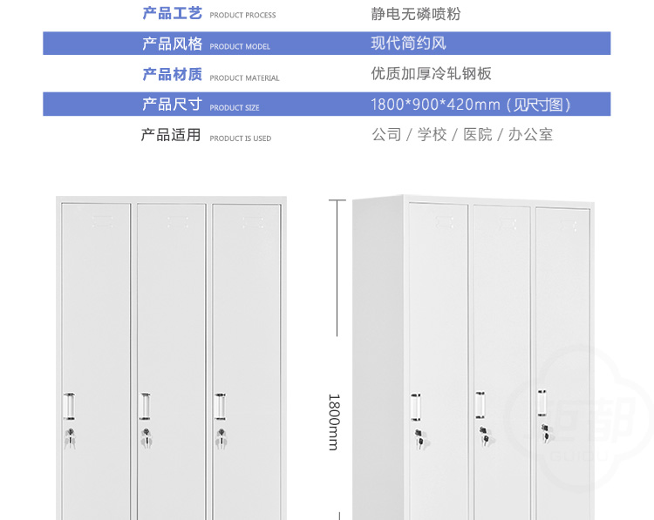Click the key lock on front-view locker's middle door

tap(146, 439)
